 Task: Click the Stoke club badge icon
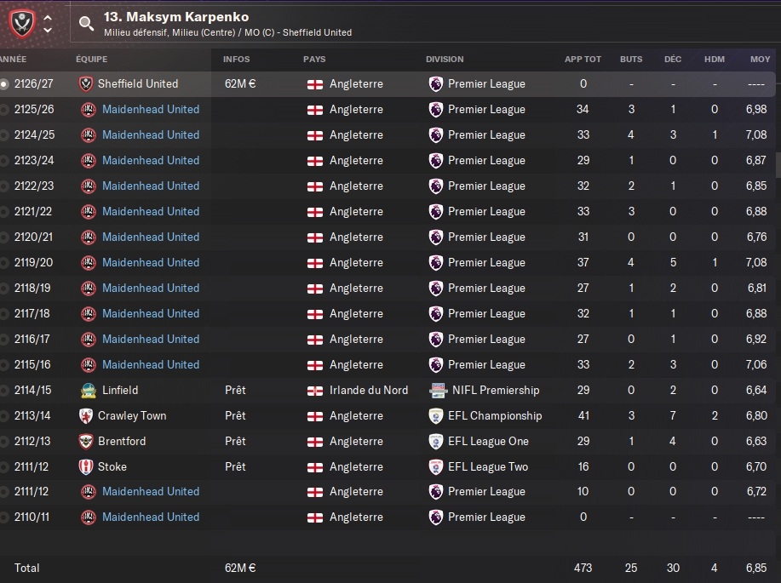86,467
